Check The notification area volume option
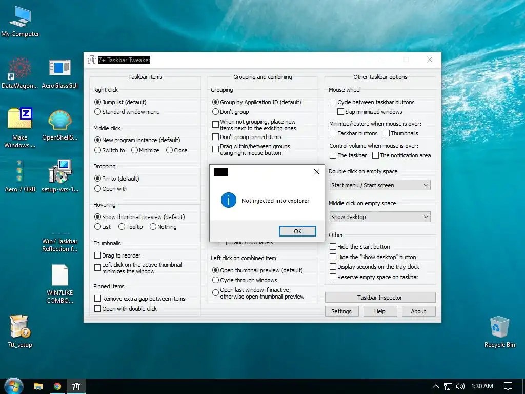The image size is (525, 394). coord(401,155)
